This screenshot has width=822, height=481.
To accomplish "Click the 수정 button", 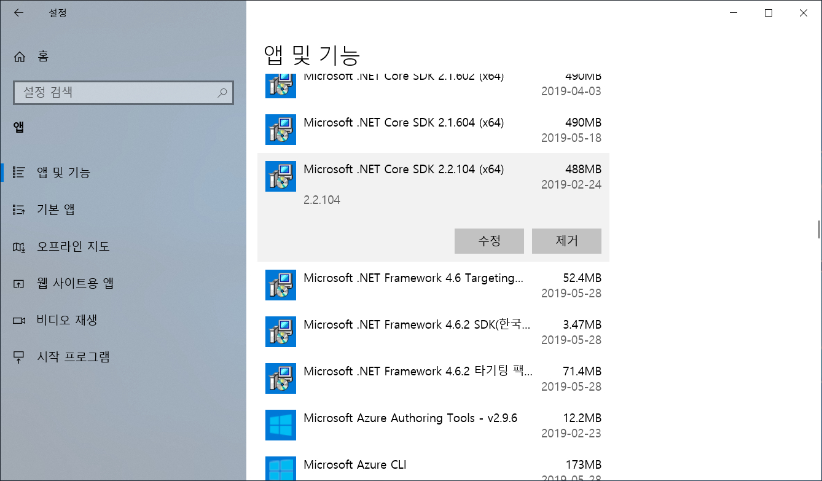I will click(x=489, y=241).
